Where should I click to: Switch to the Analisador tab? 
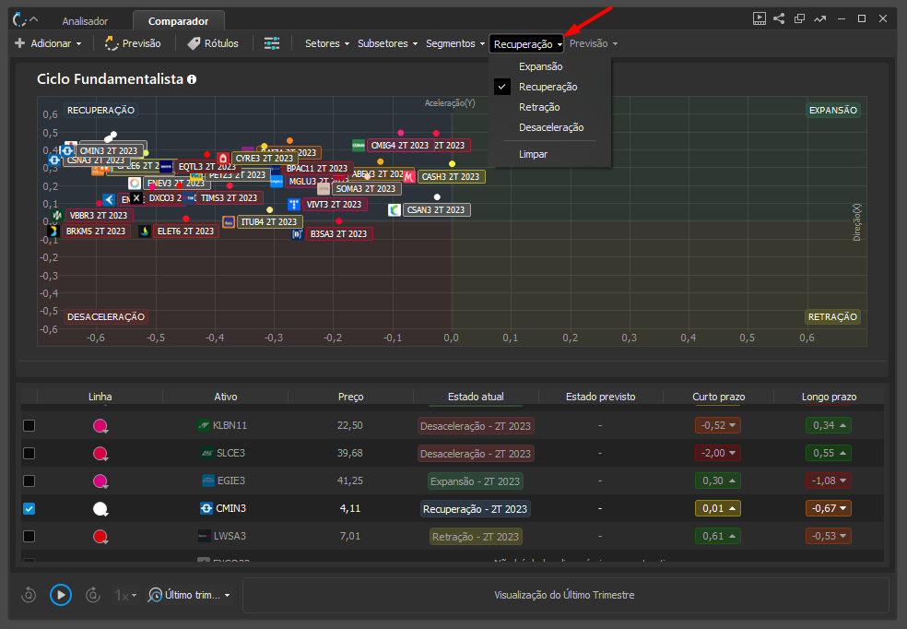click(85, 21)
